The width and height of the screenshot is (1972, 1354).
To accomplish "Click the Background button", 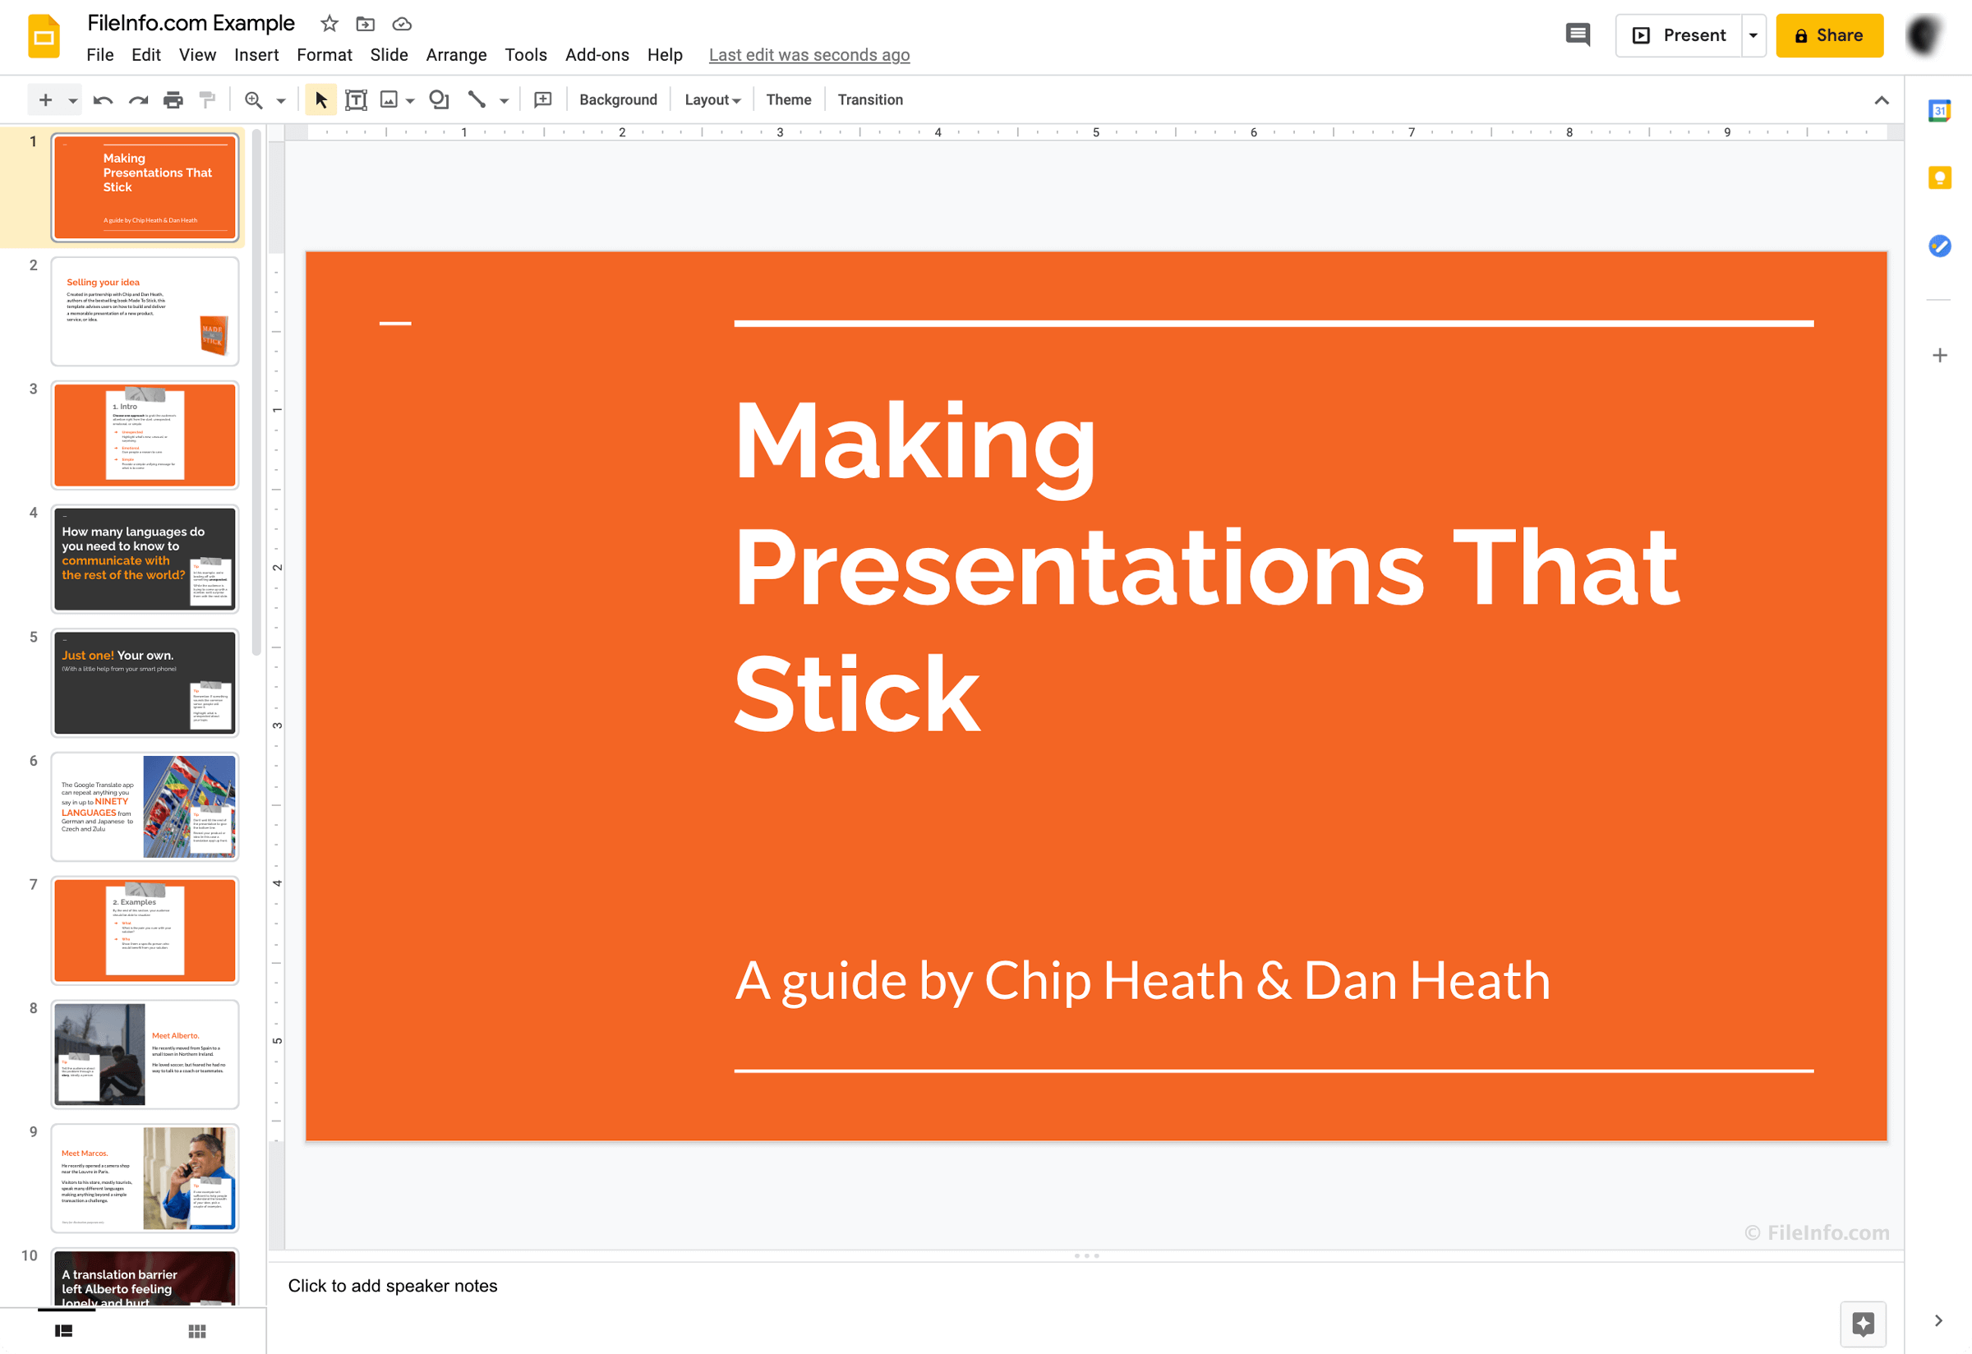I will (x=615, y=100).
